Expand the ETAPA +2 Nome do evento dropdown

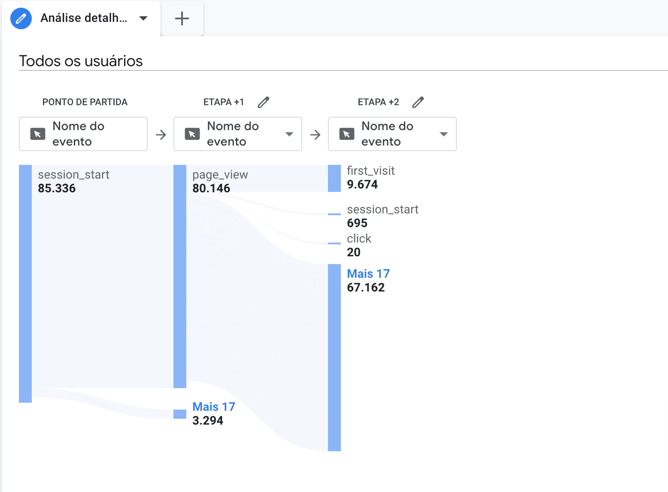444,134
